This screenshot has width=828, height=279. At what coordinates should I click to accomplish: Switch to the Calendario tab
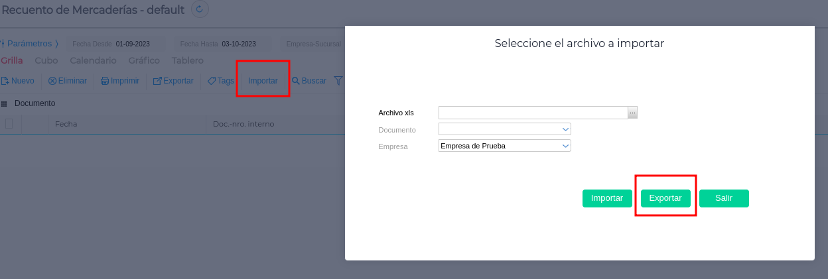tap(93, 60)
